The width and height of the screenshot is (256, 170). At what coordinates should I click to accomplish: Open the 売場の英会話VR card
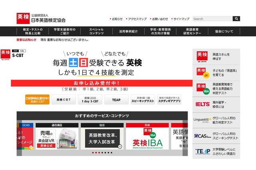point(57,136)
